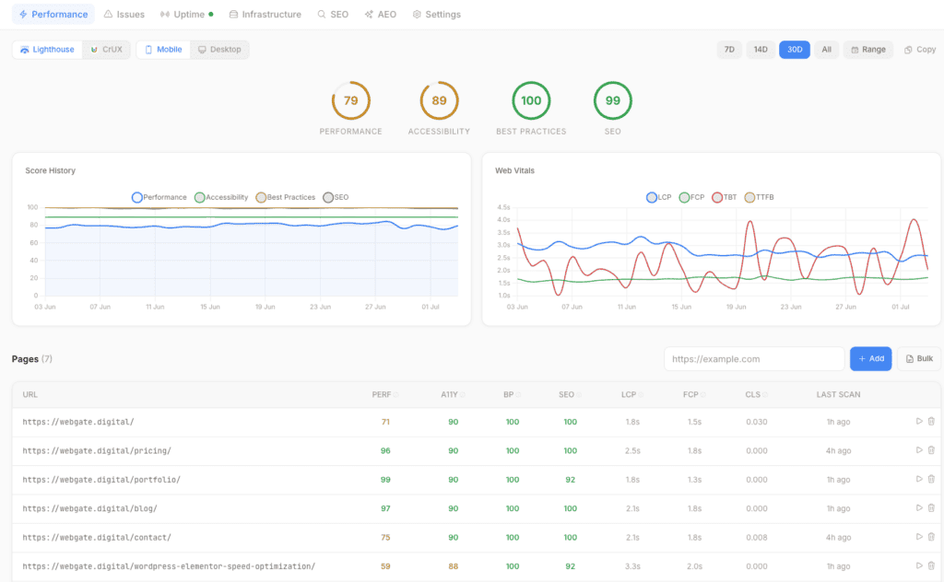Open the Issues tab
This screenshot has width=944, height=582.
[x=124, y=15]
